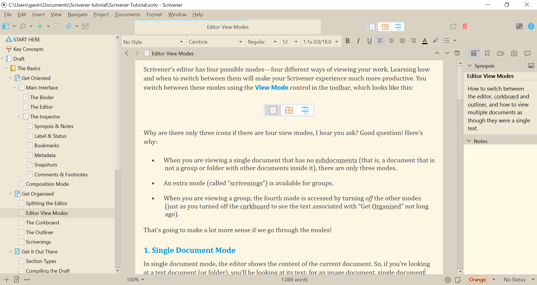Open the Orange label dropdown

tap(482, 280)
